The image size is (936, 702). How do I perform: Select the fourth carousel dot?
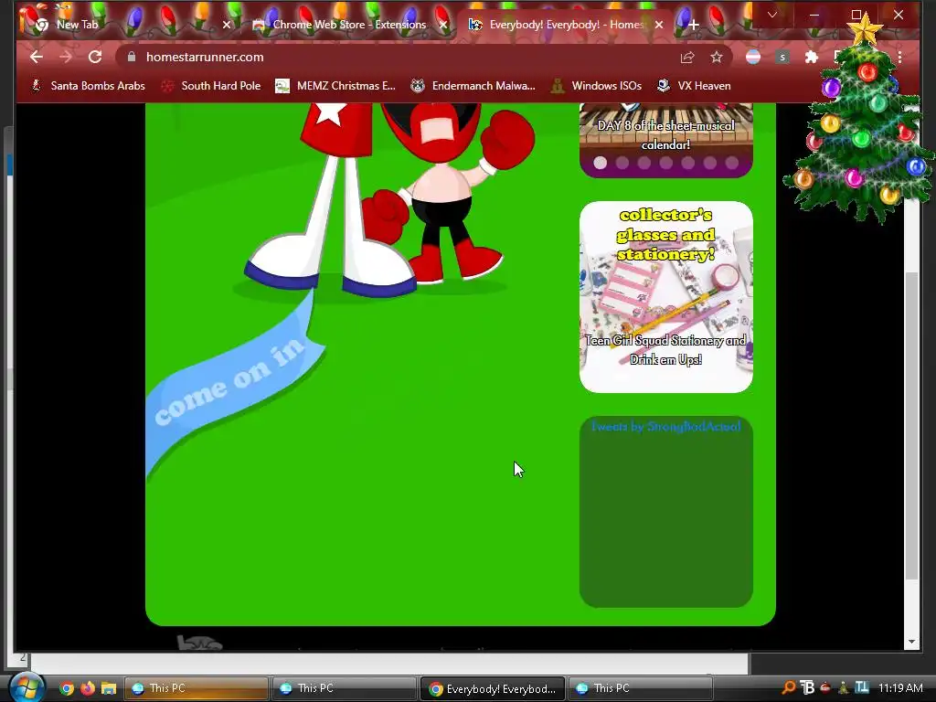666,163
